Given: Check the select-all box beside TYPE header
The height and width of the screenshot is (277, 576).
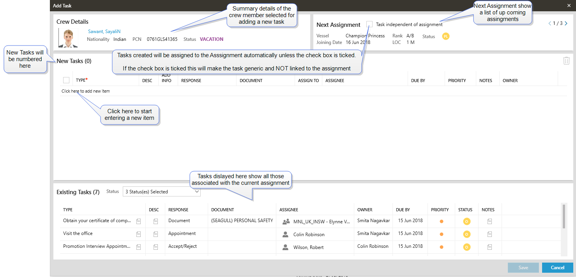Looking at the screenshot, I should pos(66,80).
